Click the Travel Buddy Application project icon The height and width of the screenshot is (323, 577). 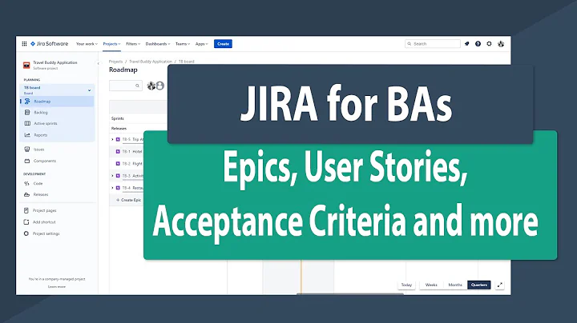pos(26,66)
